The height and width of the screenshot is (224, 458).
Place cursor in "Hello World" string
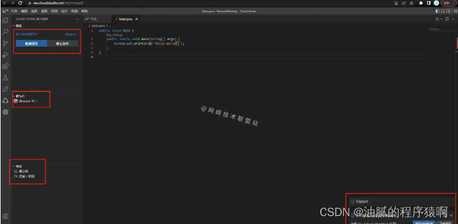(x=166, y=43)
